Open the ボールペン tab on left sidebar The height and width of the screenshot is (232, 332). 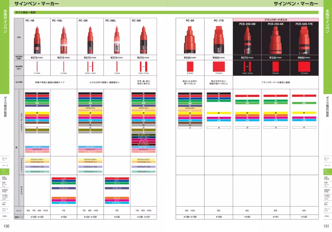point(4,159)
